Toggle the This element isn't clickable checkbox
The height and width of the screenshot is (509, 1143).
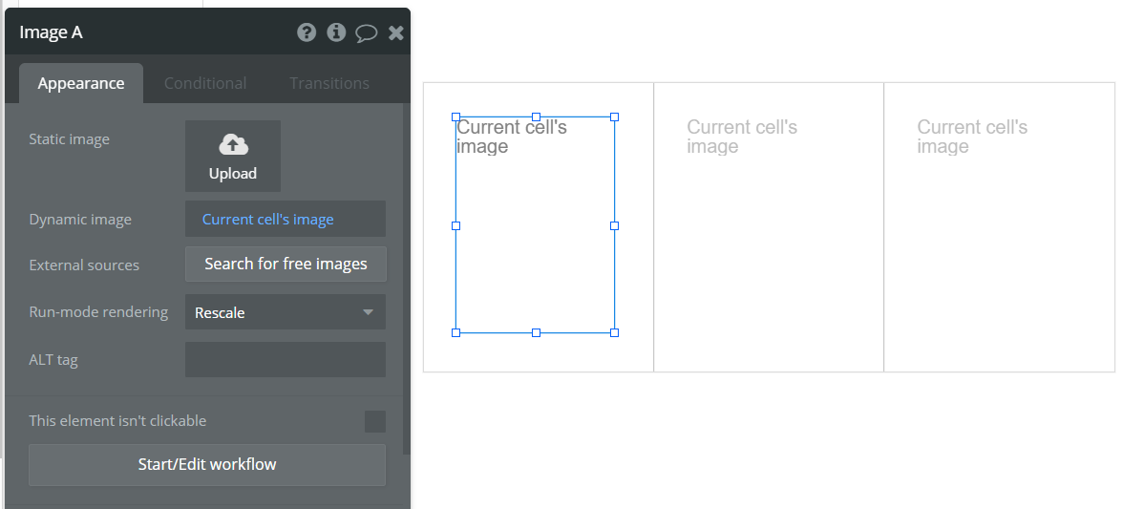pos(375,421)
